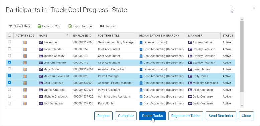The image size is (260, 126).
Task: Click manager card icon beside Sally Jones
Action: pyautogui.click(x=190, y=76)
